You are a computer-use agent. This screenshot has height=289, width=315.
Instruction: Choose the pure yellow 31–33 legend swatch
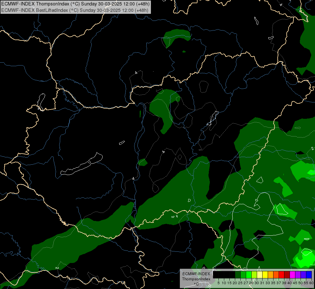tap(265, 275)
